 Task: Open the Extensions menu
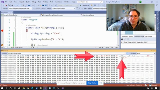(x=59, y=2)
